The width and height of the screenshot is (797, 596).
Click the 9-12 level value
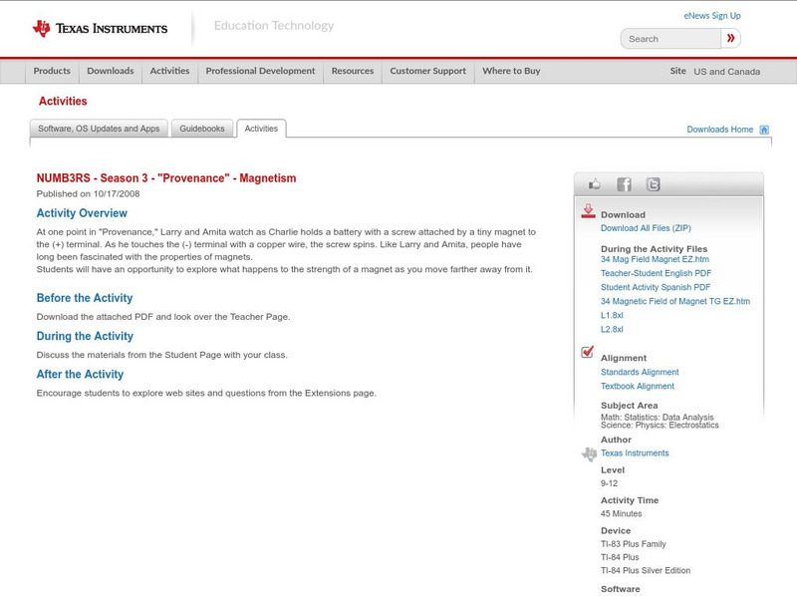609,483
